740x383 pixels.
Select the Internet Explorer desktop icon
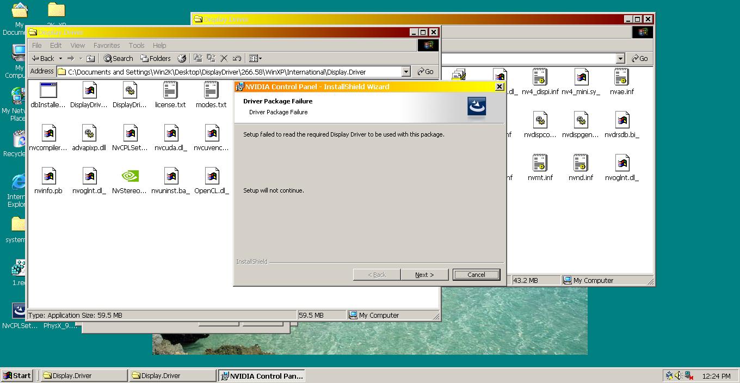point(17,190)
